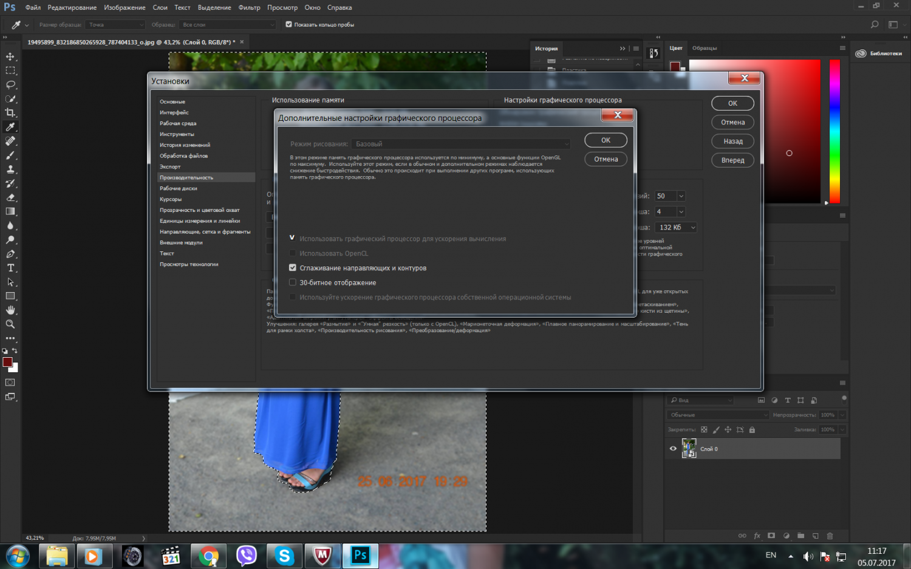Open the Изображение menu
Viewport: 911px width, 569px height.
(125, 7)
